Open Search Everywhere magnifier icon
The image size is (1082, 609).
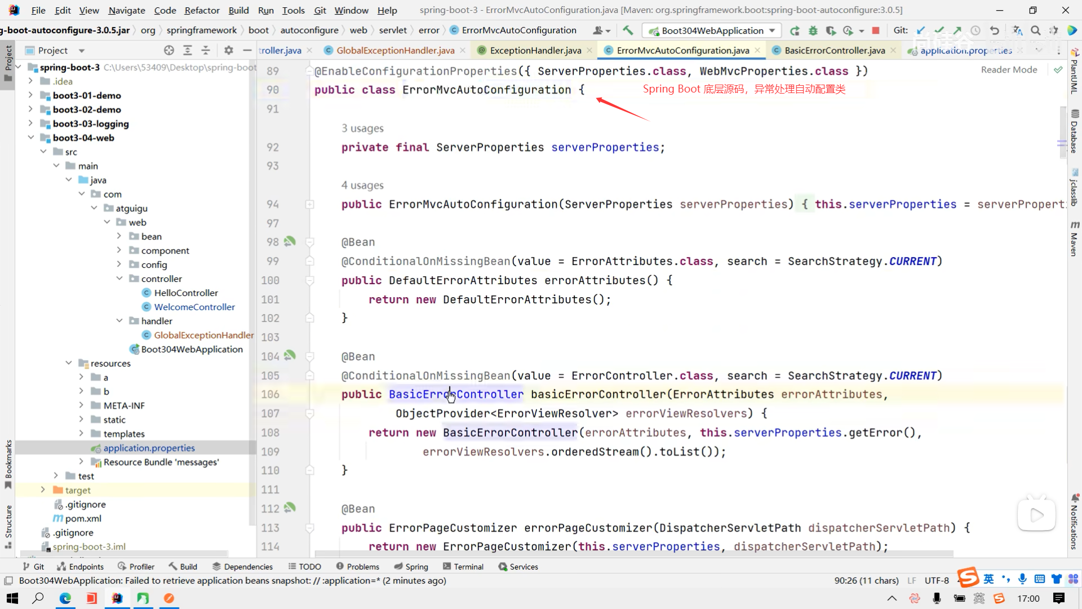tap(1035, 30)
